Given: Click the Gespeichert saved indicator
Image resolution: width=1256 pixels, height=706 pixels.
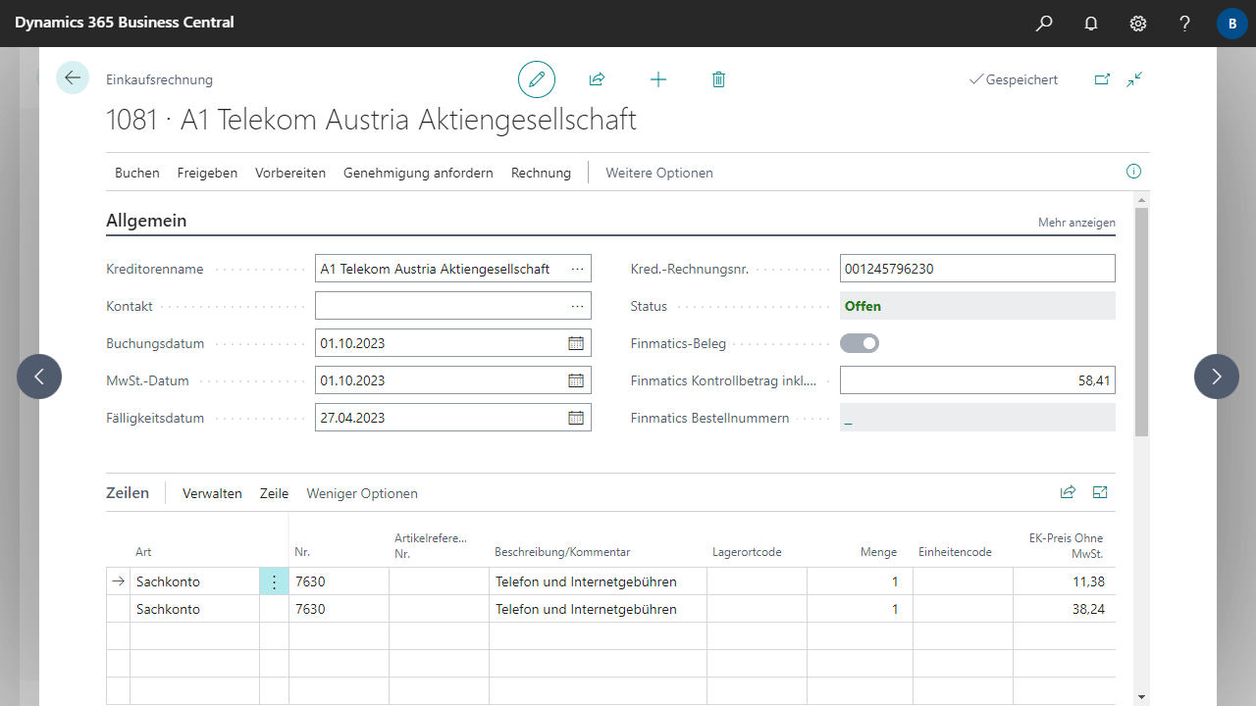Looking at the screenshot, I should [x=1014, y=79].
